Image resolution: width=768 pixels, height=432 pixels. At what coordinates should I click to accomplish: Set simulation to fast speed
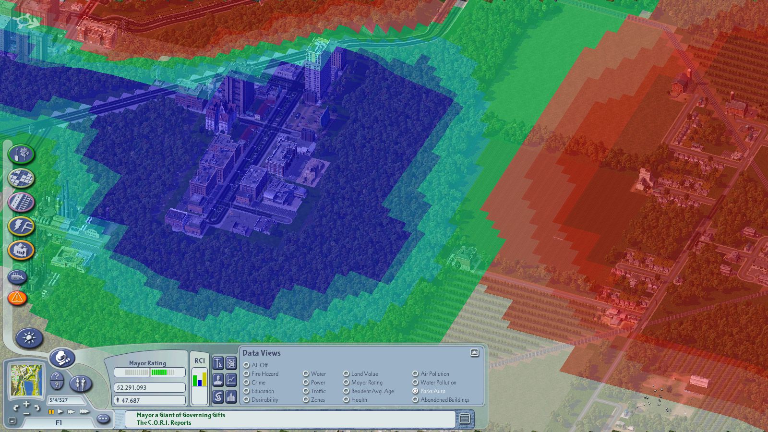pos(71,412)
